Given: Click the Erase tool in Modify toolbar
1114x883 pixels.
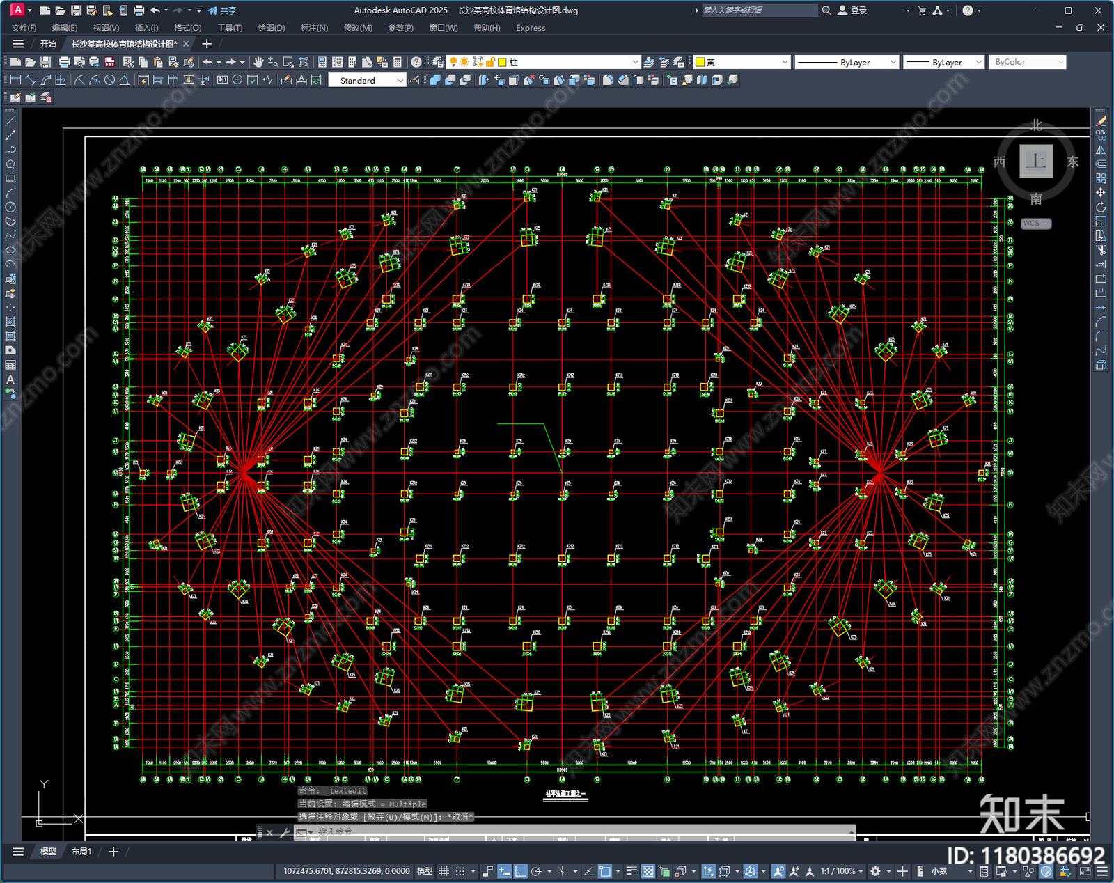Looking at the screenshot, I should (x=1101, y=121).
